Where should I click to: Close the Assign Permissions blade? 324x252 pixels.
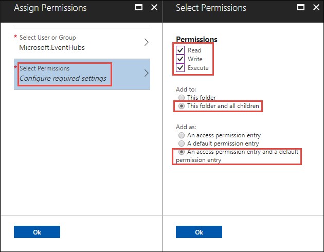click(x=154, y=8)
